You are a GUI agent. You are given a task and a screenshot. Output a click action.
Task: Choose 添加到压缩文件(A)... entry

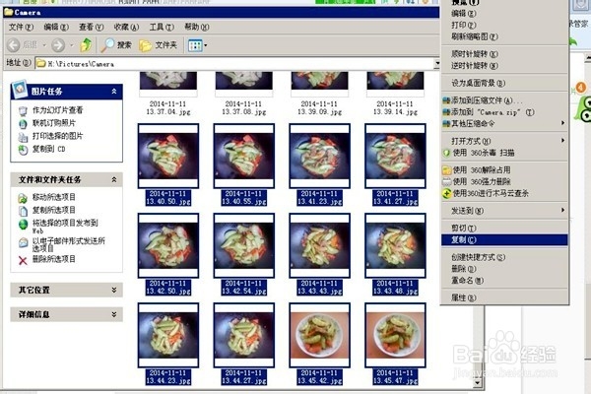[x=504, y=100]
